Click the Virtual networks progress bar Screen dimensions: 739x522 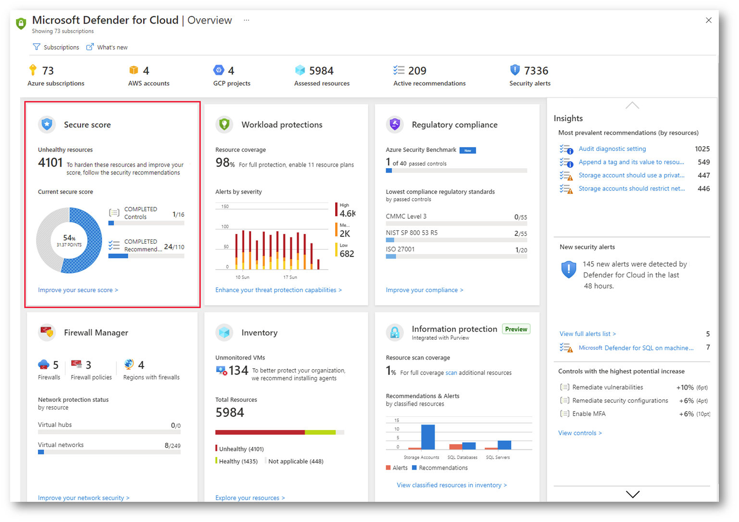[x=109, y=452]
